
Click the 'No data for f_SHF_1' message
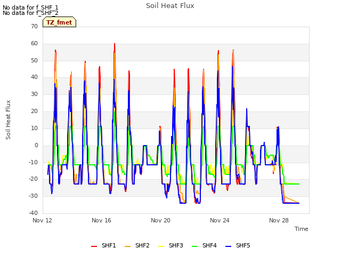pyautogui.click(x=30, y=7)
